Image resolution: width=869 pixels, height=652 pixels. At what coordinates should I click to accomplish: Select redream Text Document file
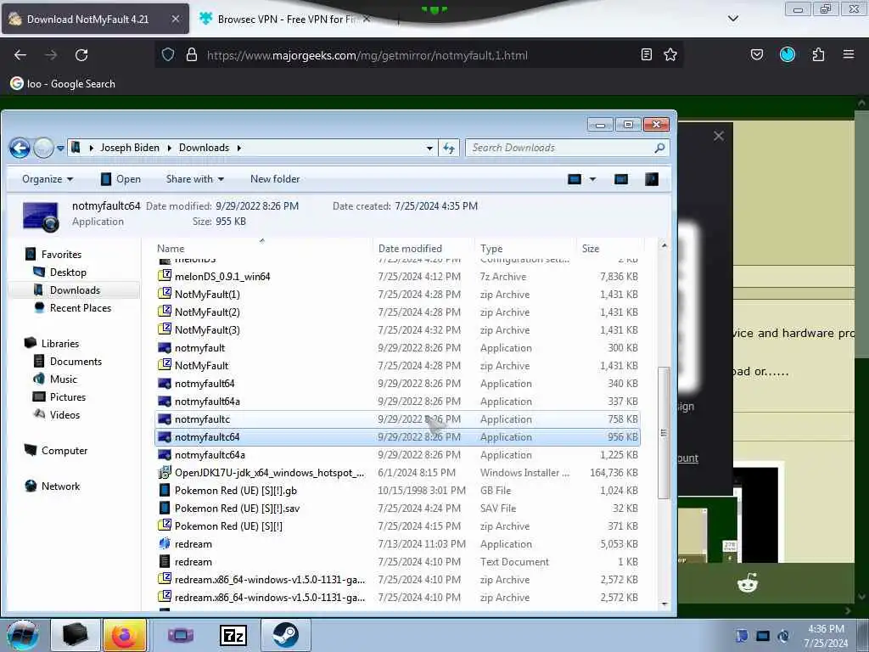pyautogui.click(x=397, y=562)
